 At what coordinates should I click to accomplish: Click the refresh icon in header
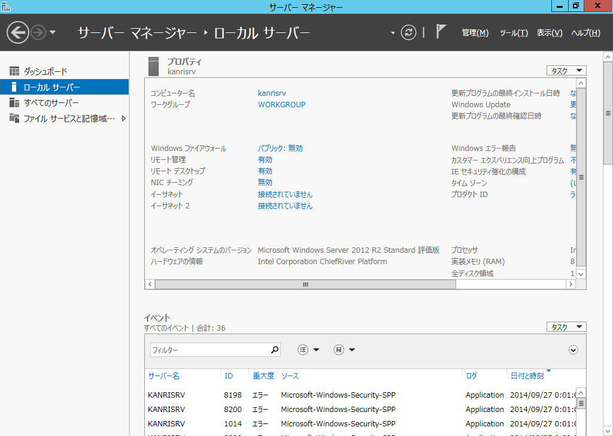408,32
